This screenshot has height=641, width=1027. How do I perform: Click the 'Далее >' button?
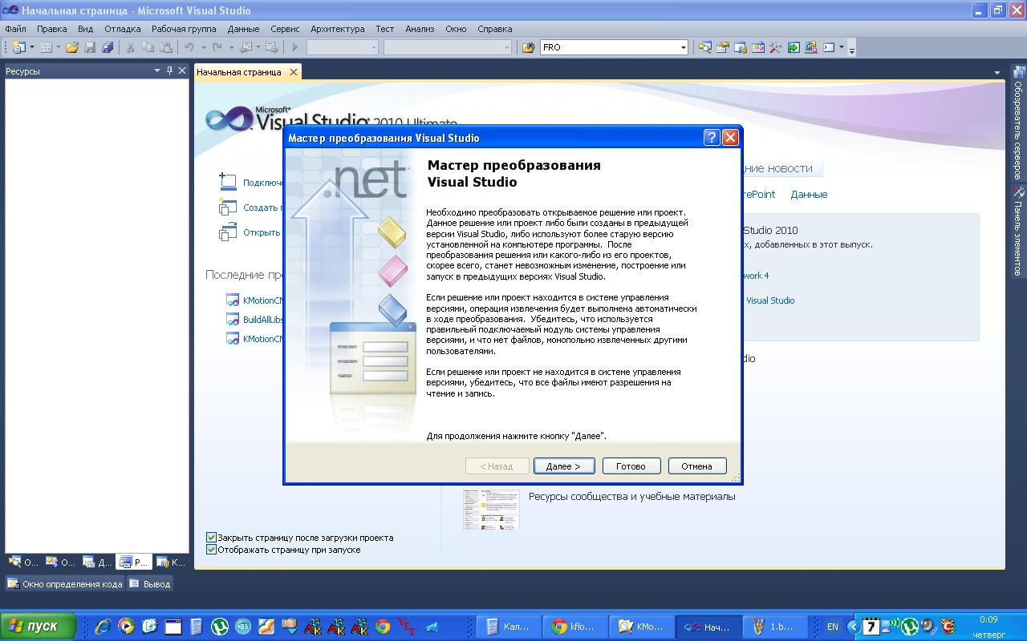pos(563,466)
